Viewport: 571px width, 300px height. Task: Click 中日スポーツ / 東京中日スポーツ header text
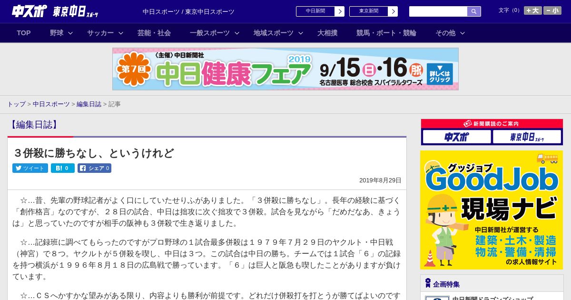pos(188,11)
